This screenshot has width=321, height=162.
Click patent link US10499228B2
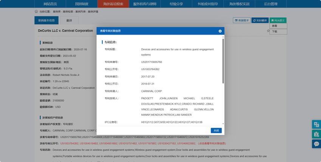187,144
